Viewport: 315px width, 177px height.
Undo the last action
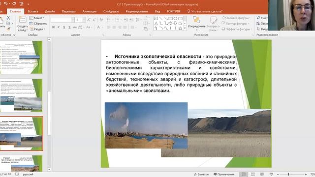click(5, 3)
